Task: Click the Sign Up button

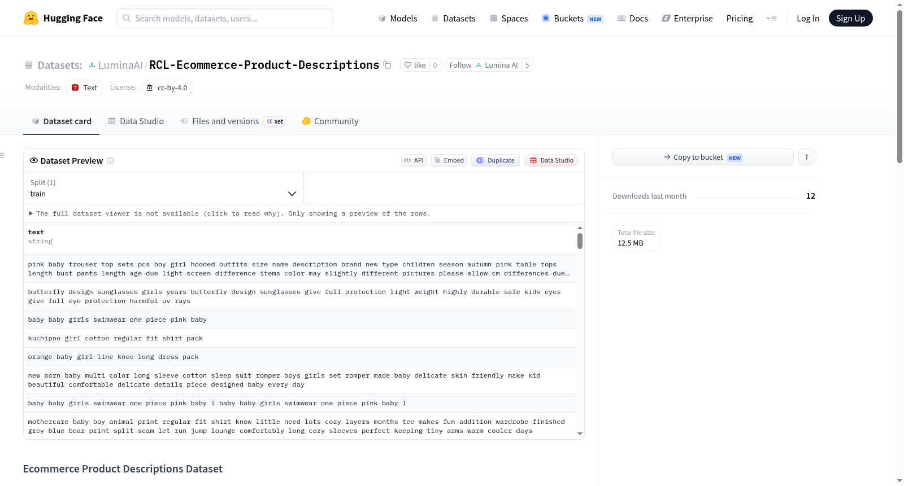Action: click(x=850, y=18)
